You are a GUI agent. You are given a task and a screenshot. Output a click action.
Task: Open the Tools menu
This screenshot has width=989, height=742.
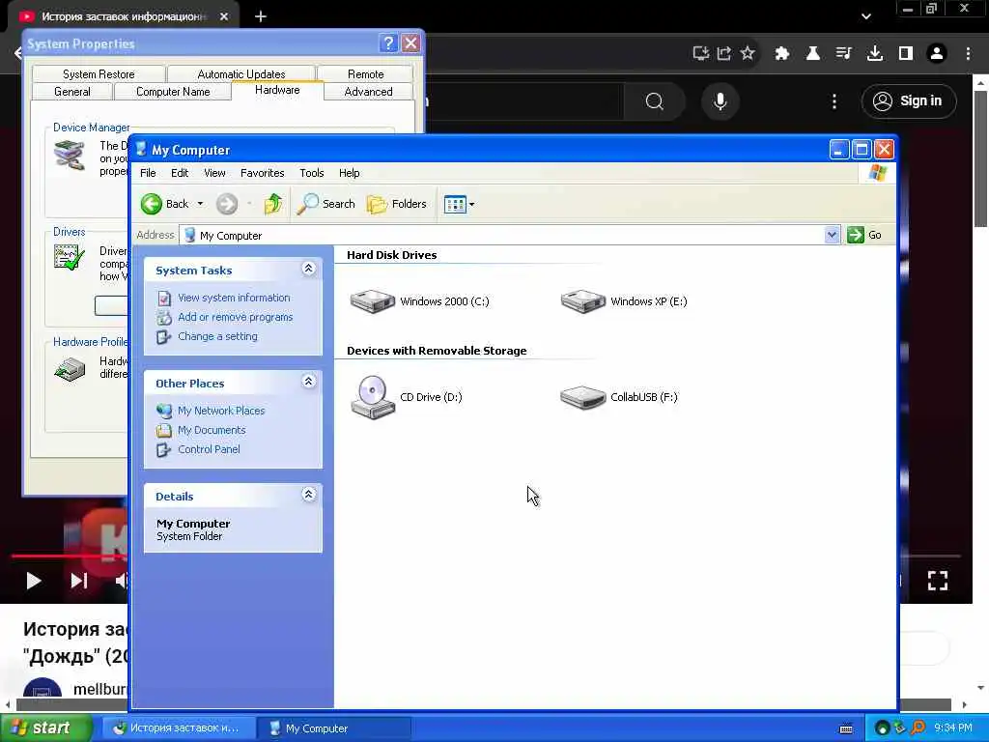pos(312,173)
